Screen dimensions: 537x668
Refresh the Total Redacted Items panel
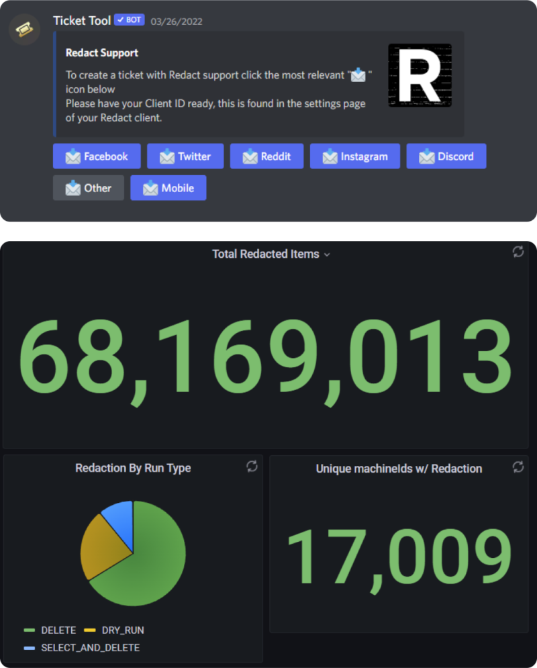[518, 252]
